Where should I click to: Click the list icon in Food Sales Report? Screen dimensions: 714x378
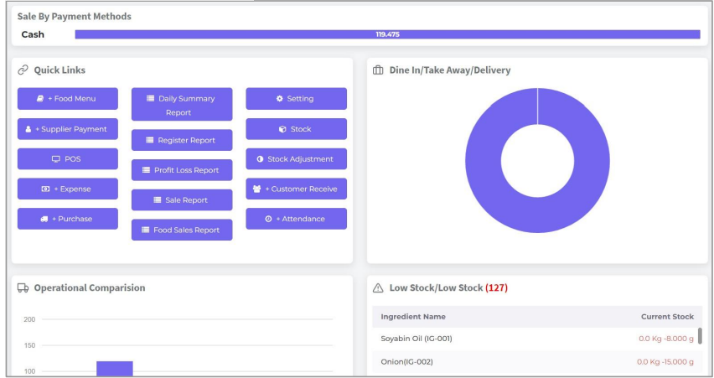(x=145, y=230)
